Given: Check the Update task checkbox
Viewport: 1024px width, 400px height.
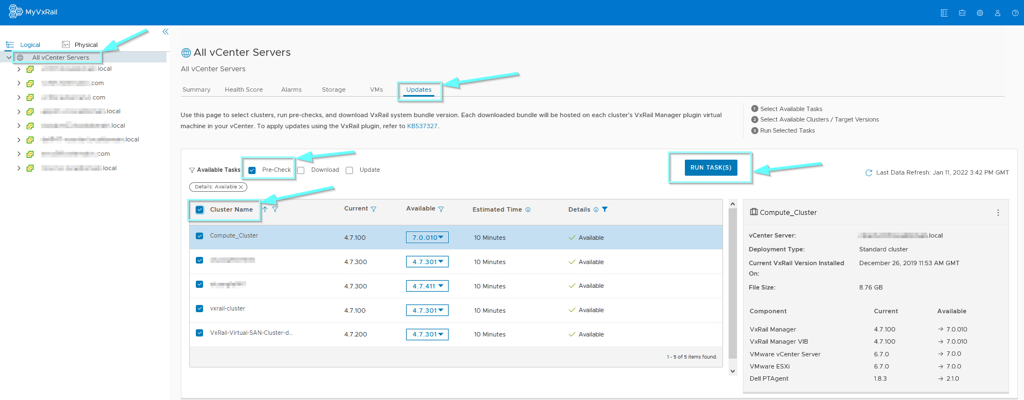Looking at the screenshot, I should pos(350,170).
